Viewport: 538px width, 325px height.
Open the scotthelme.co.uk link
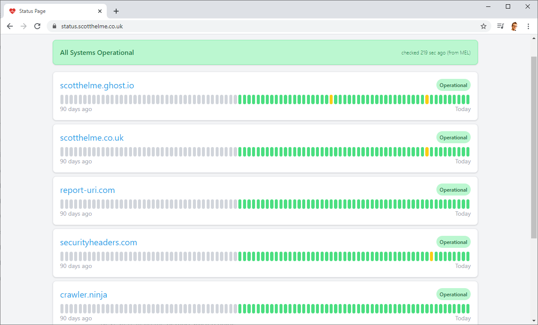(92, 138)
